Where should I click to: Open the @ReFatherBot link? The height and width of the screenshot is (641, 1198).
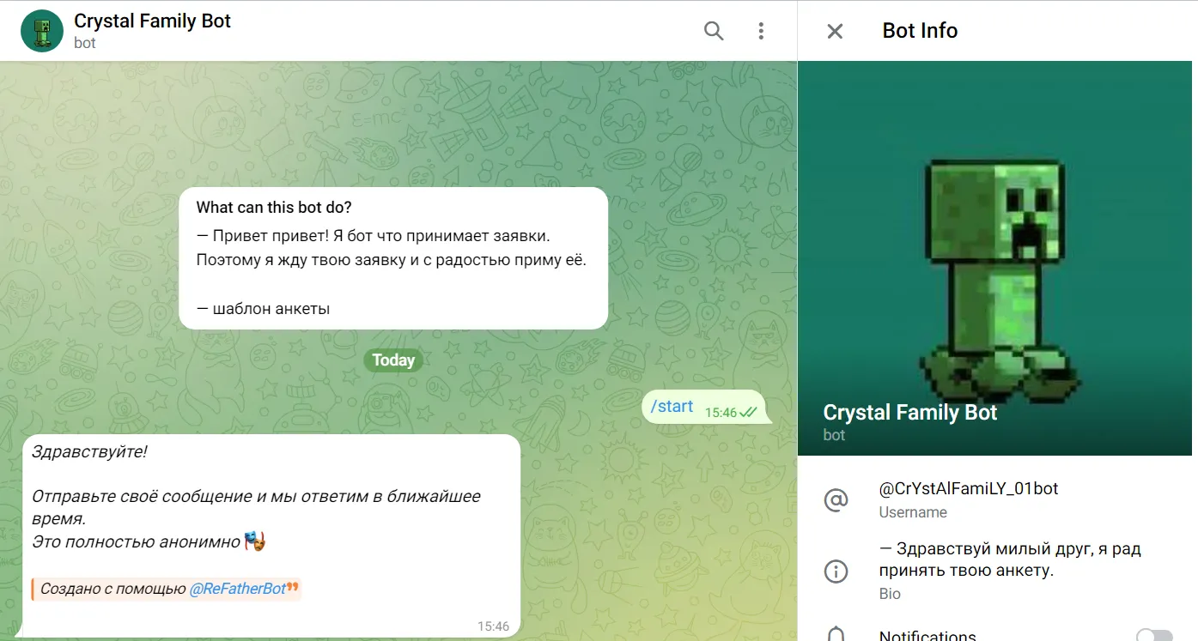pos(238,589)
